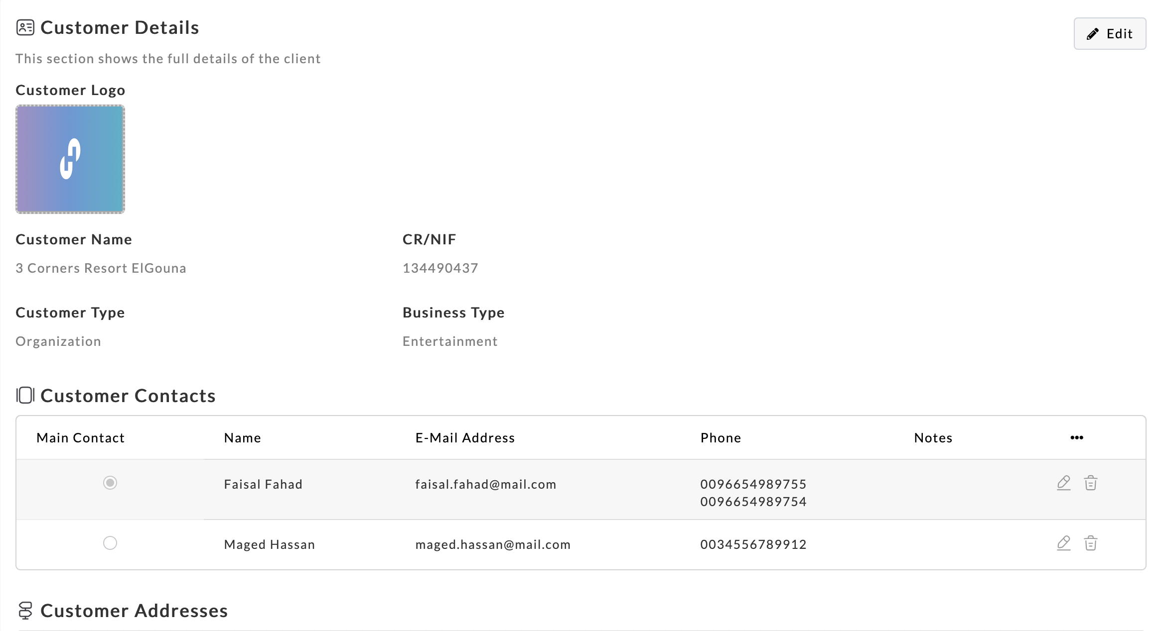
Task: Click the Customer Details card icon
Action: 25,27
